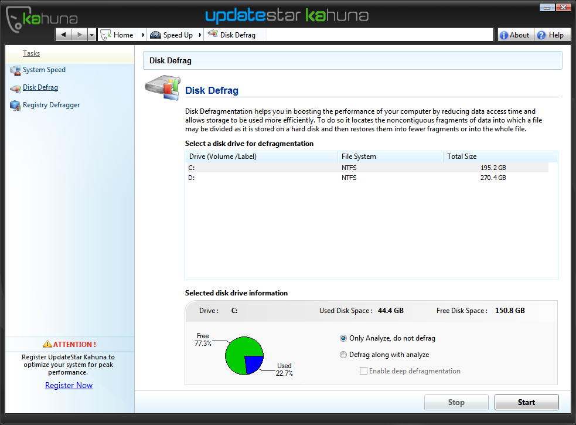Follow the Register Now link
This screenshot has height=425, width=576.
click(x=69, y=385)
